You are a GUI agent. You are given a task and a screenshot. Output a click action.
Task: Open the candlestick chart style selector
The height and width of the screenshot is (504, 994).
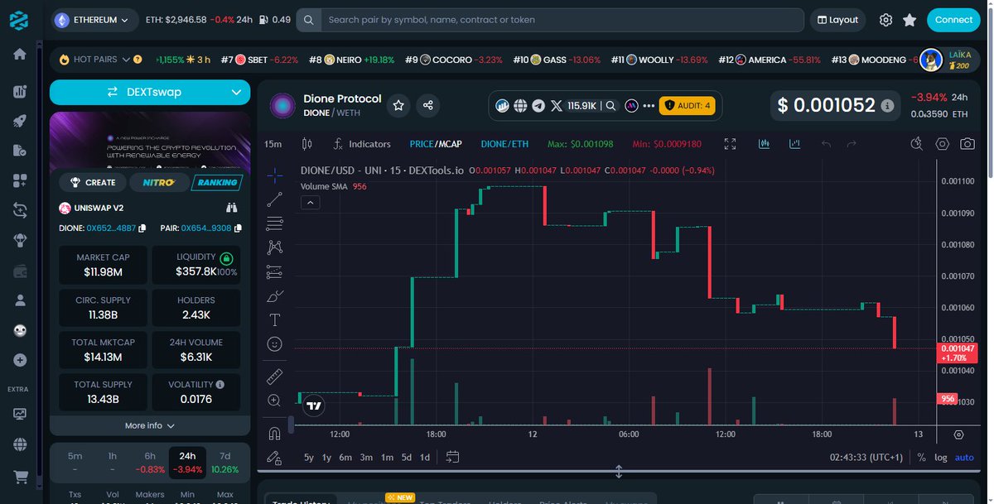[306, 144]
